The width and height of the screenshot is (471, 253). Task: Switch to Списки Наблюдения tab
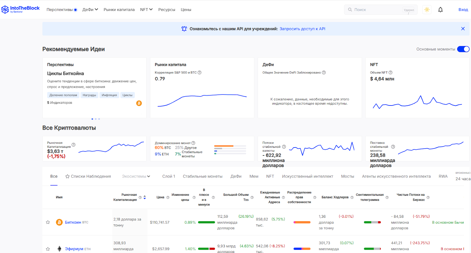(88, 176)
